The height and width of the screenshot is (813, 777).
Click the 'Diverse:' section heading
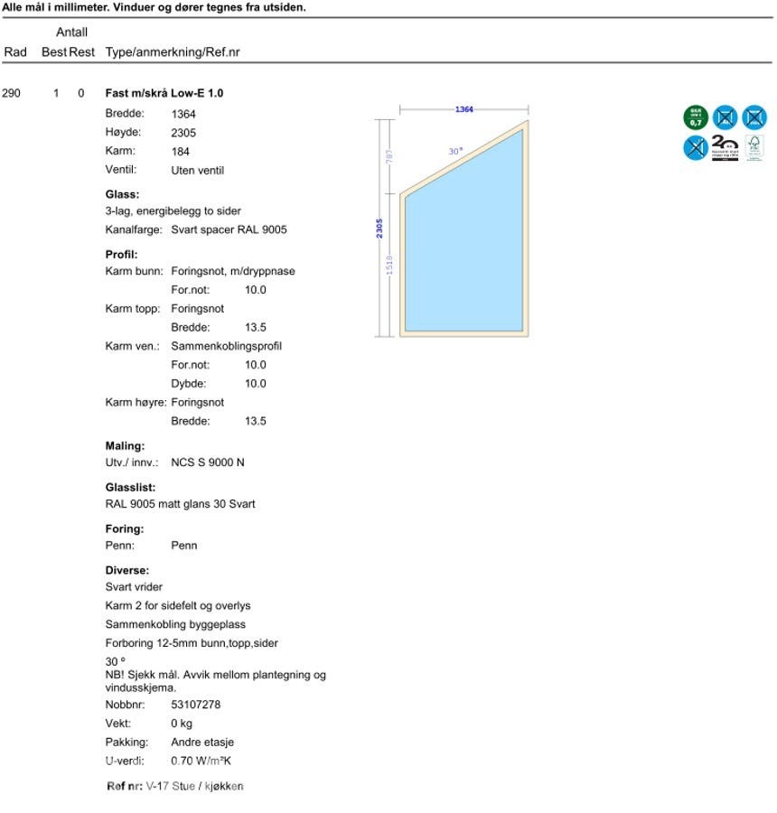(127, 570)
